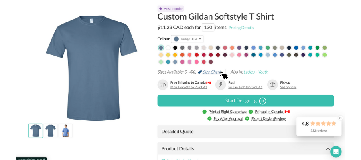Open the Indigo Blue colour dropdown
This screenshot has height=160, width=361.
tap(187, 39)
